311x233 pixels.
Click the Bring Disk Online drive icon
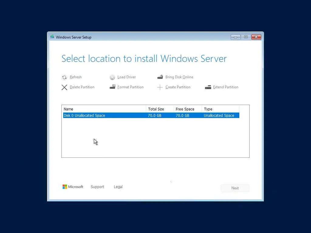[160, 77]
